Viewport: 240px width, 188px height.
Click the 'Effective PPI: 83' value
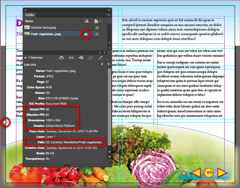point(47,115)
